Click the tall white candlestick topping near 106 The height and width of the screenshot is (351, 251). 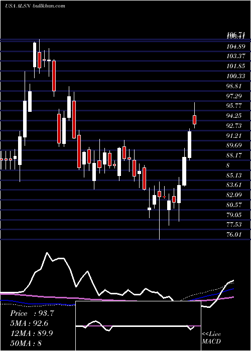(35, 55)
